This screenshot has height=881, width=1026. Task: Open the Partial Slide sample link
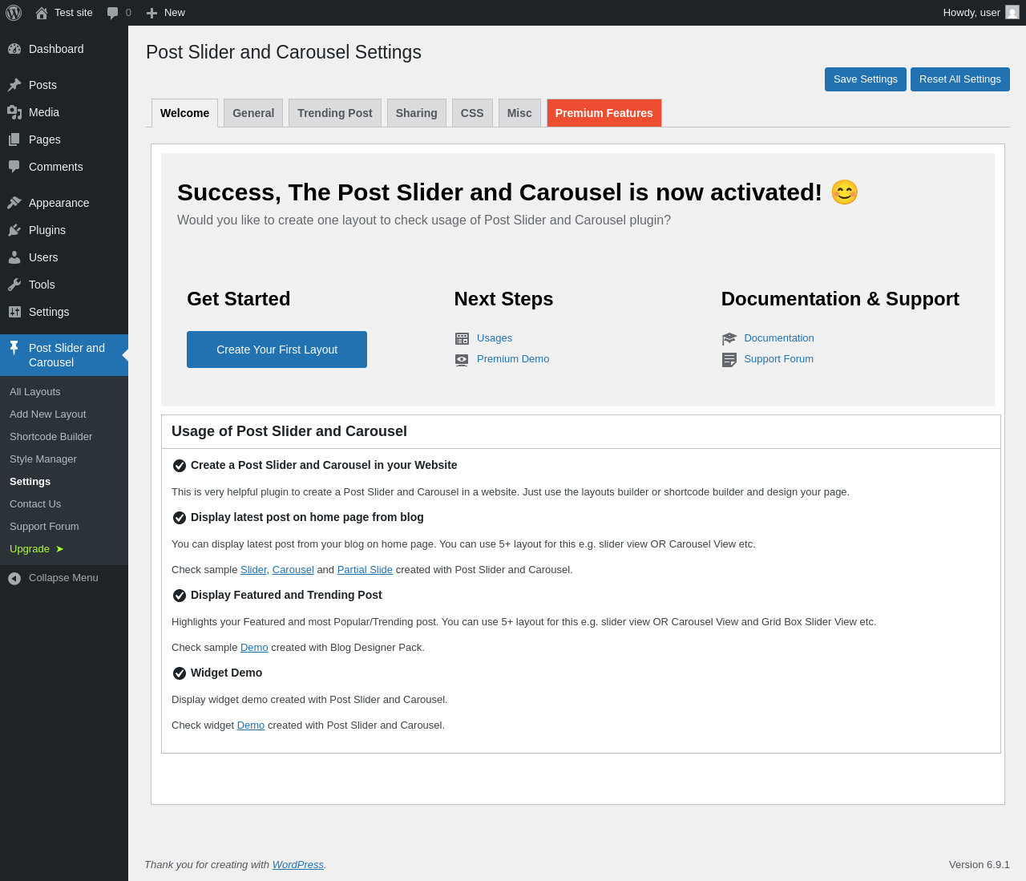click(365, 570)
